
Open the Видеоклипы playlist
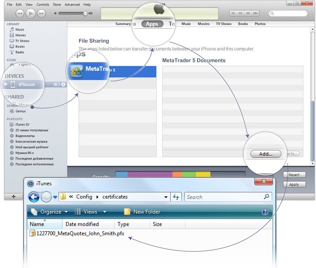pos(25,136)
